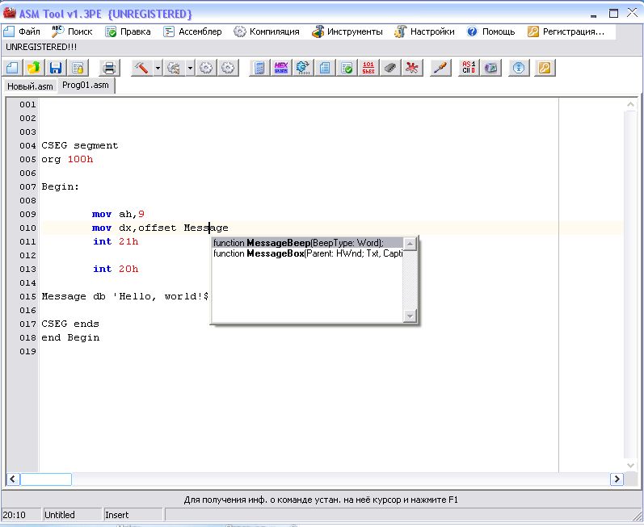Click the editor horizontal scroll left arrow
The height and width of the screenshot is (527, 644).
(13, 479)
